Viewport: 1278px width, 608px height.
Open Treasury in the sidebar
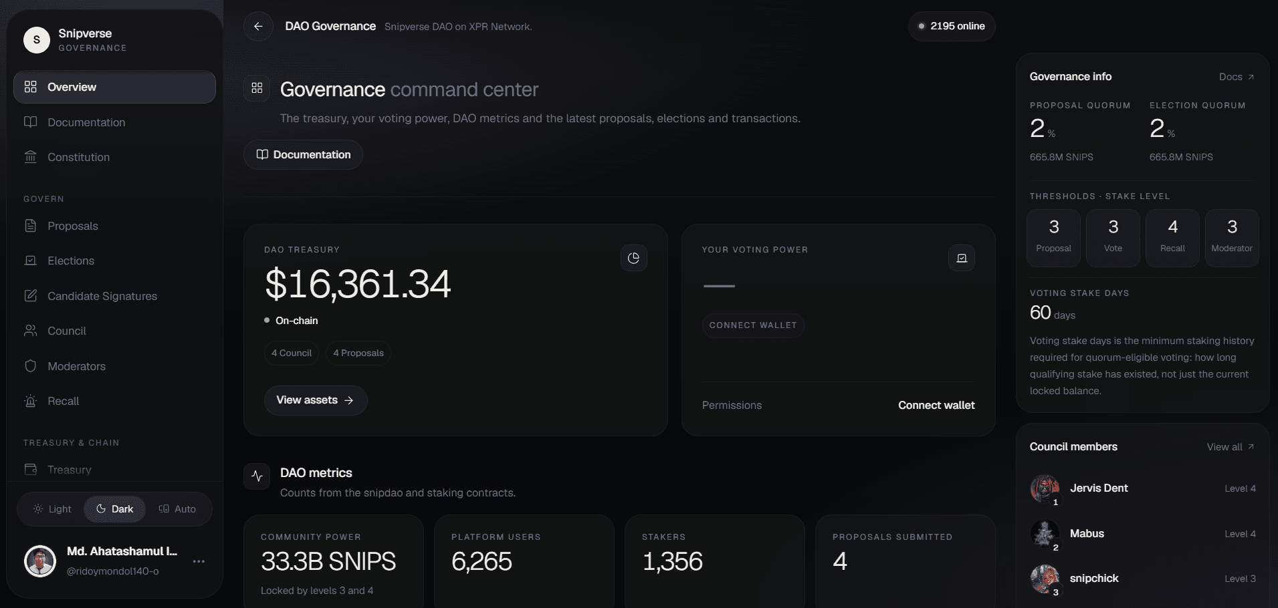114,470
